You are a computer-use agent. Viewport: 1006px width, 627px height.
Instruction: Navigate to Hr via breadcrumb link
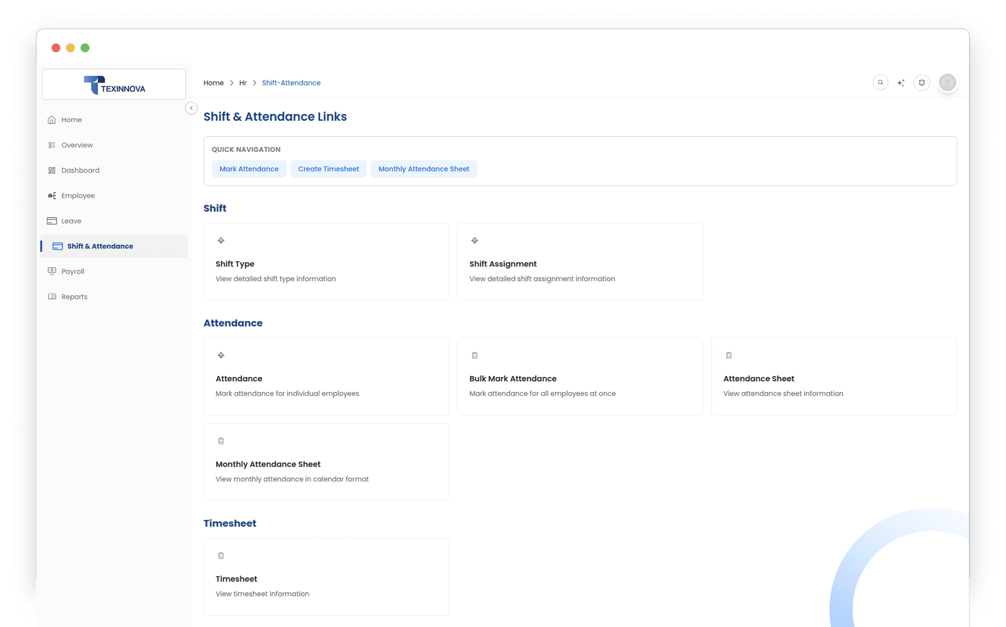243,83
